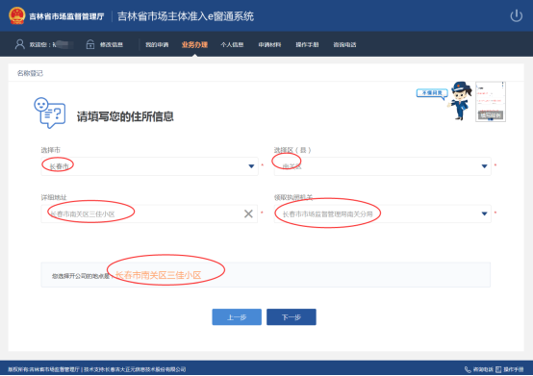
Task: Click the 请填写您的住所信息 heading
Action: 125,116
